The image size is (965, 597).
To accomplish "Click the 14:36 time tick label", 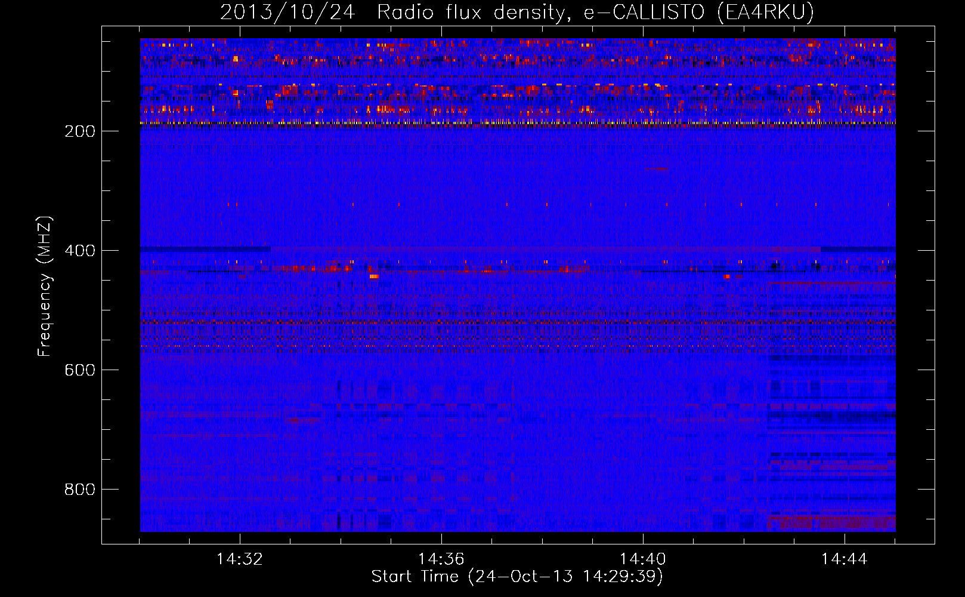I will click(441, 559).
